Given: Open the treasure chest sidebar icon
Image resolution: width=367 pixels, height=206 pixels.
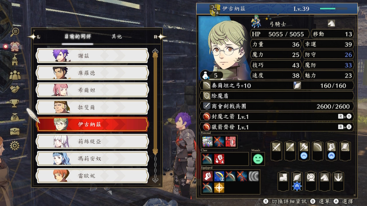Looking at the screenshot, I should click(15, 132).
